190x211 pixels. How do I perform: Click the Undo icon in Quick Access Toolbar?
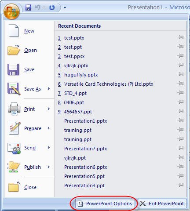coord(38,7)
